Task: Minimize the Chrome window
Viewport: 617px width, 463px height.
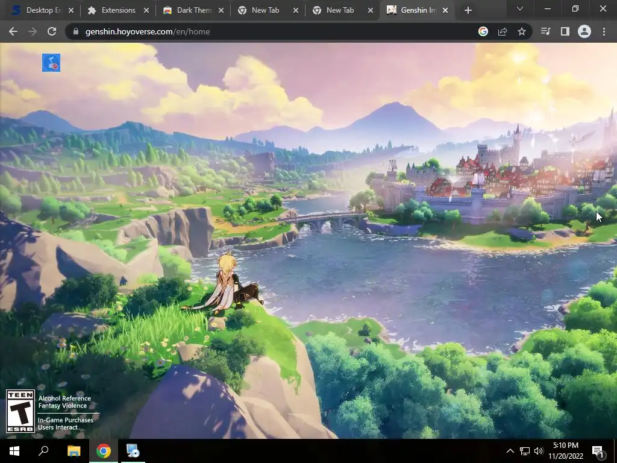Action: 548,8
